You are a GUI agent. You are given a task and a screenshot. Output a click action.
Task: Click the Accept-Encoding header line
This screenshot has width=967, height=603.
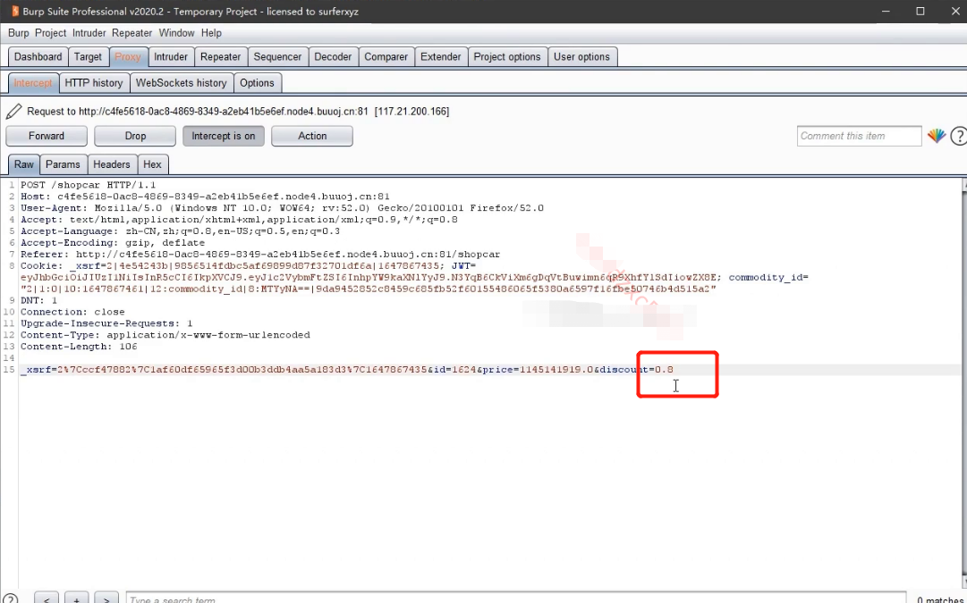pos(113,243)
